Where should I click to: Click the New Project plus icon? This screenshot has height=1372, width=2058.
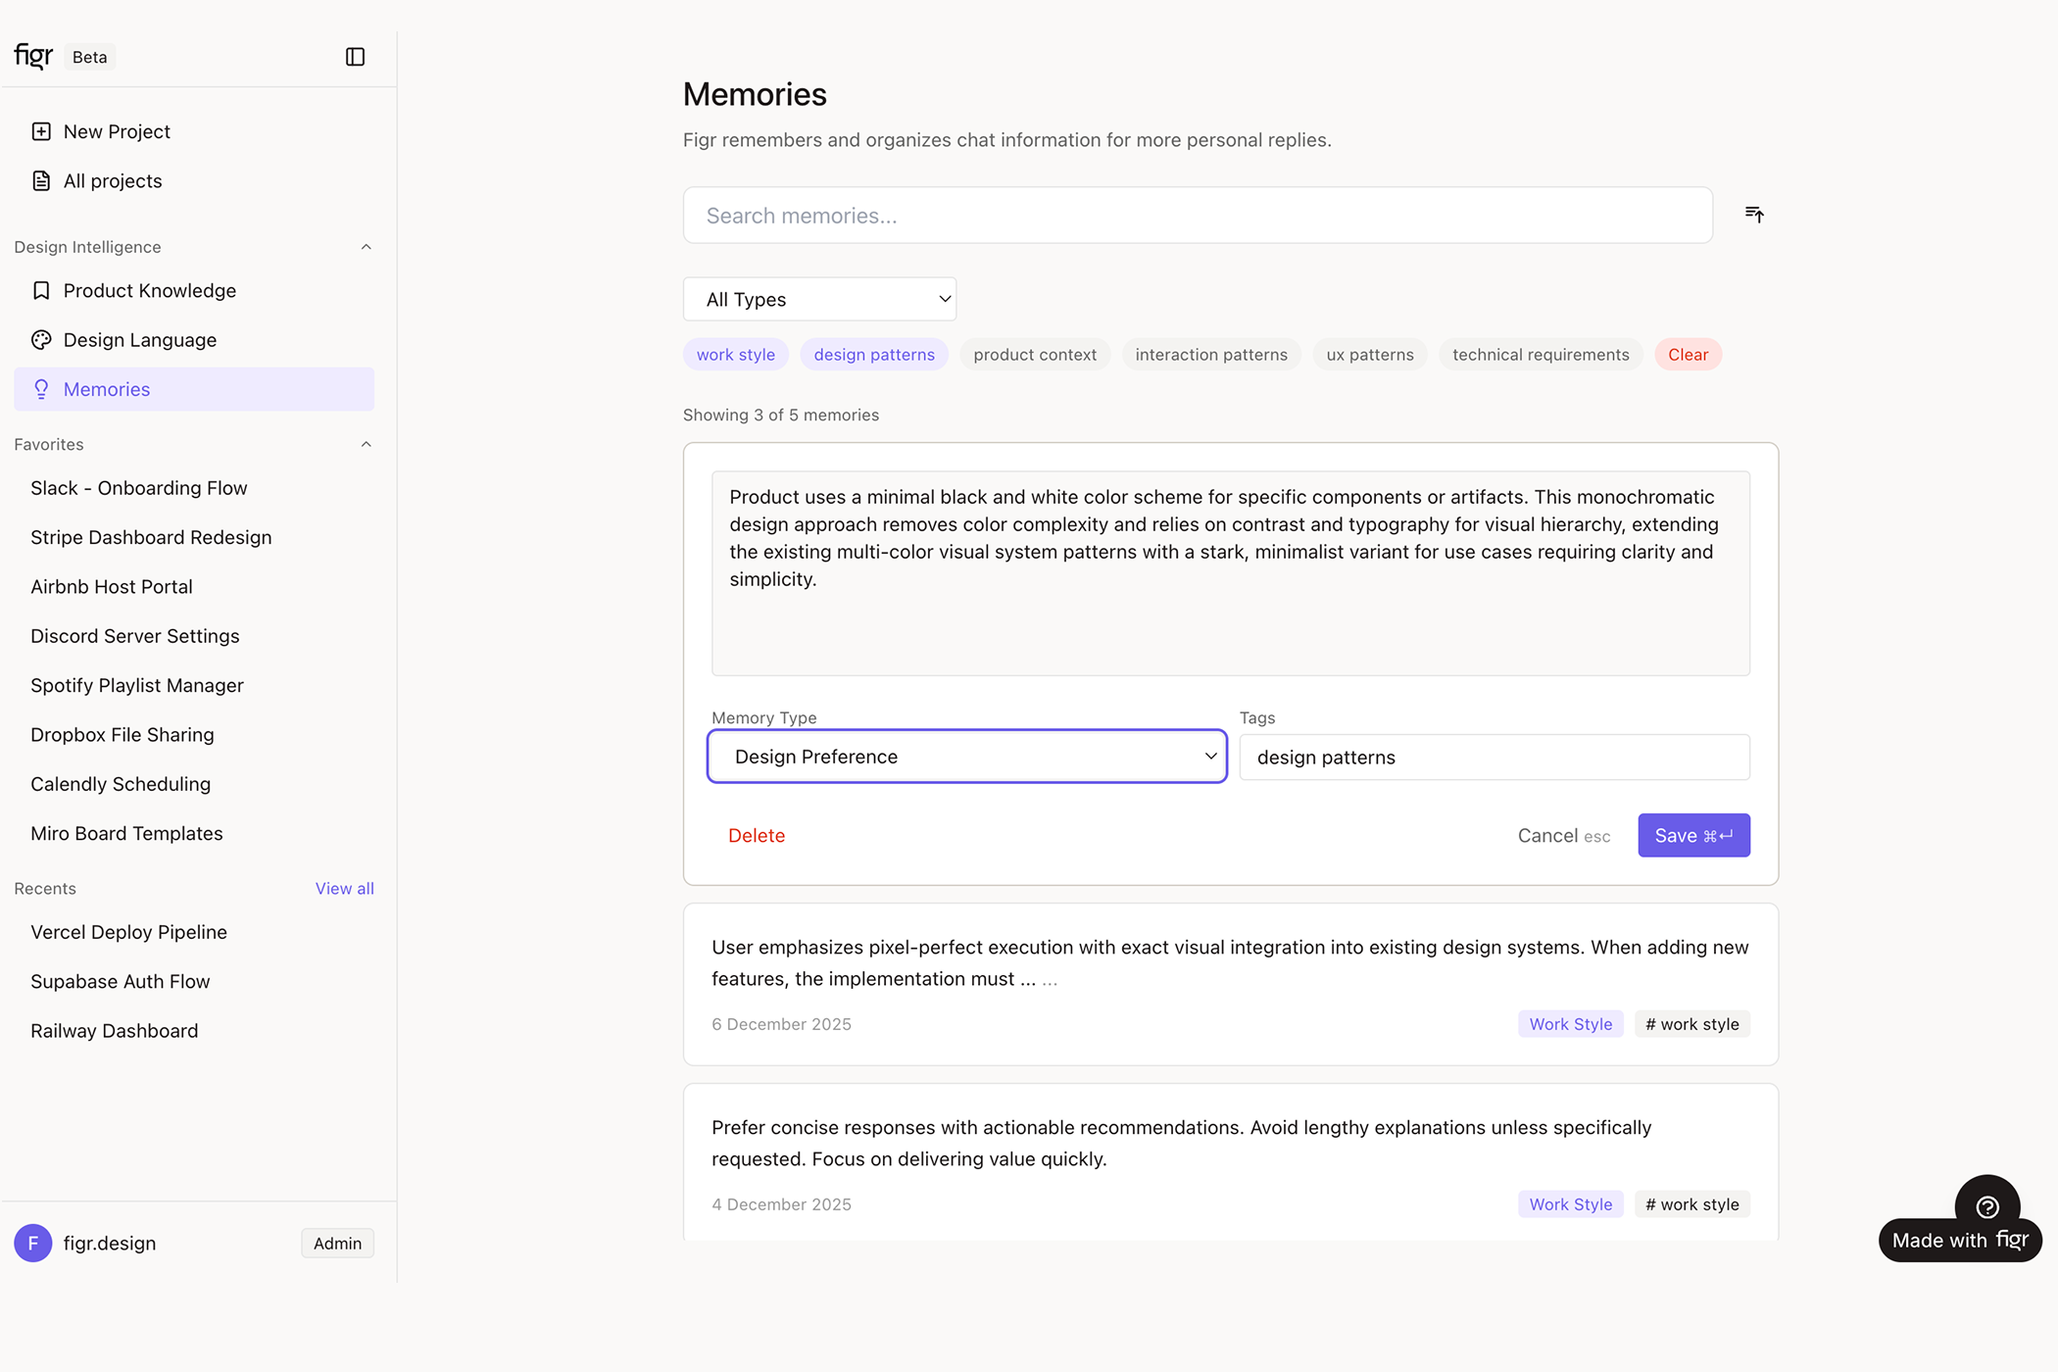[x=41, y=131]
